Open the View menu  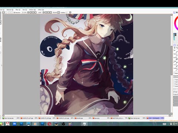(24, 10)
